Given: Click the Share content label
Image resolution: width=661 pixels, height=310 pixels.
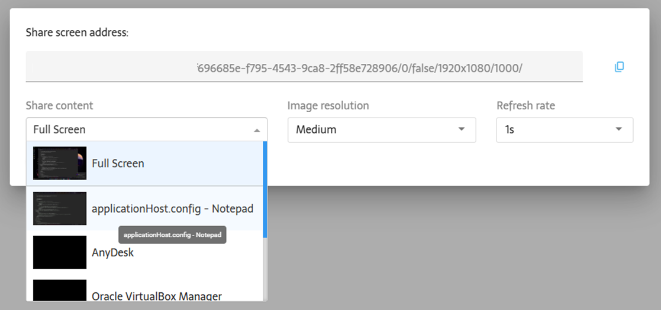Looking at the screenshot, I should click(x=59, y=106).
